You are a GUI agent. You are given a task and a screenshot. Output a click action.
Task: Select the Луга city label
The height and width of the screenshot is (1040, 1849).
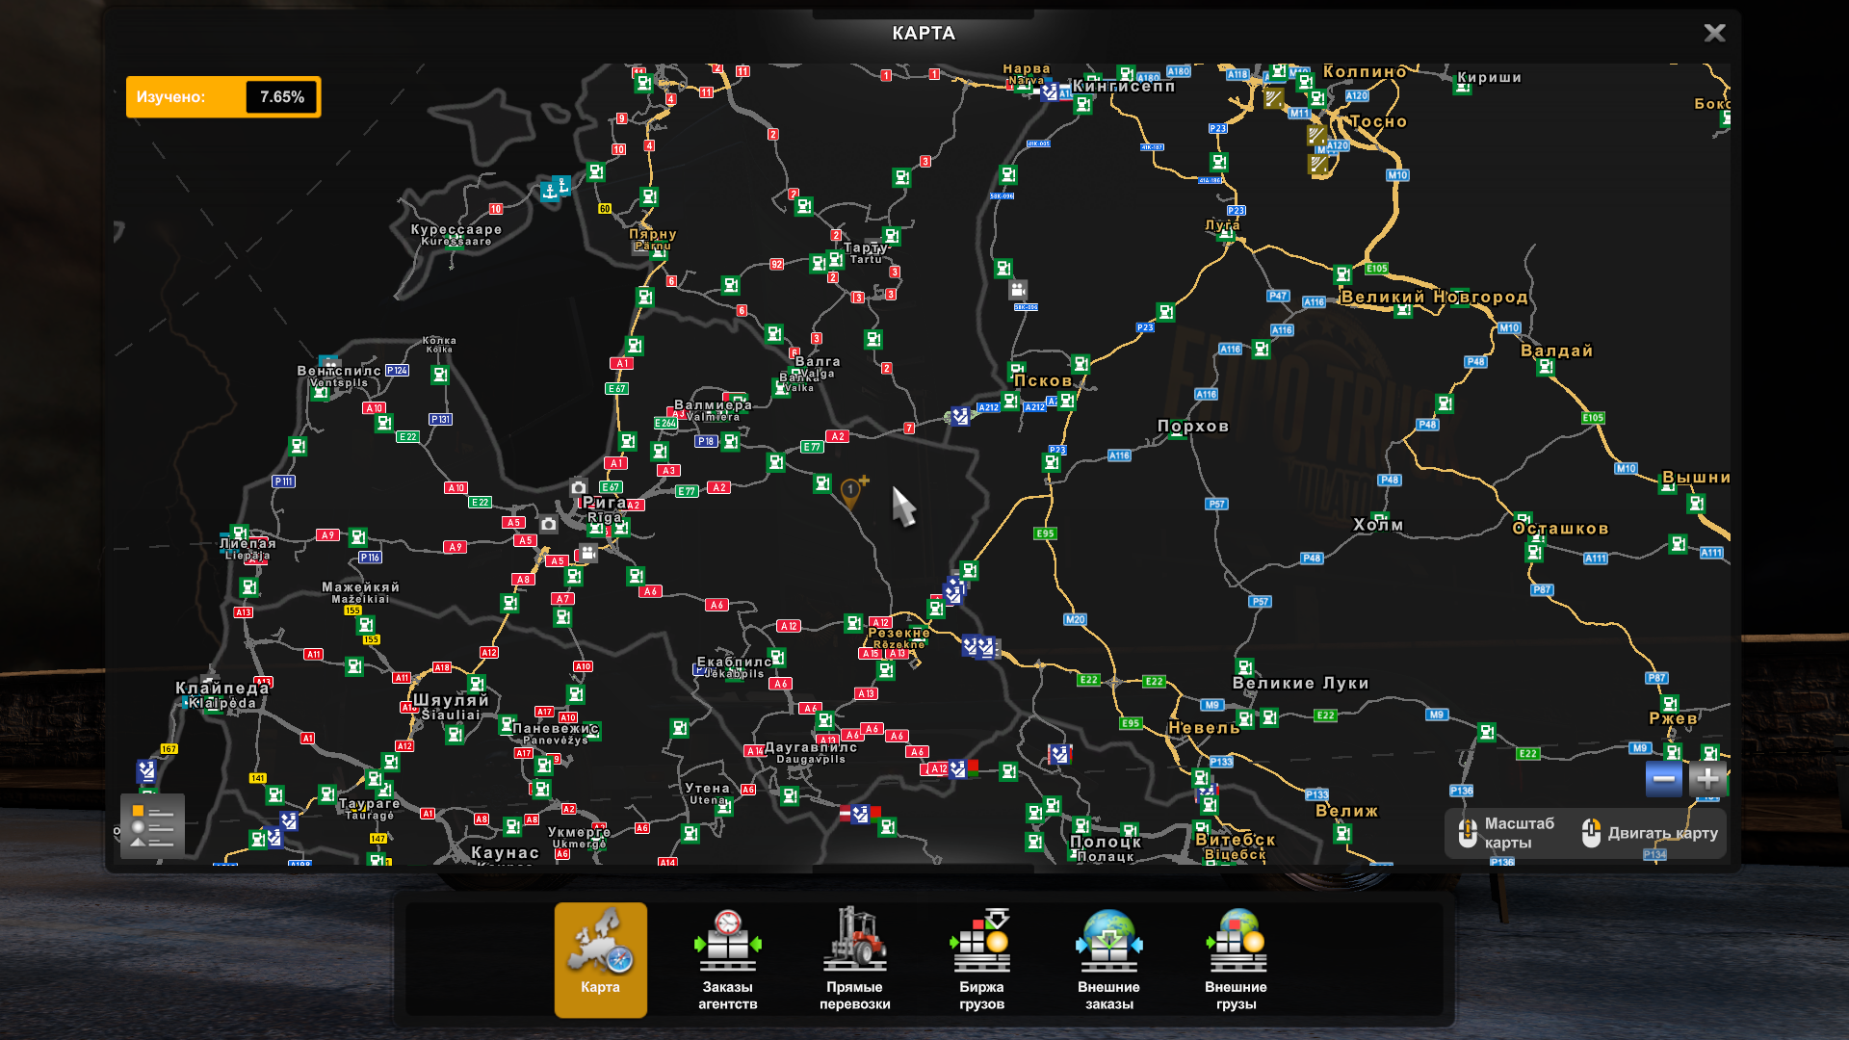(x=1222, y=224)
